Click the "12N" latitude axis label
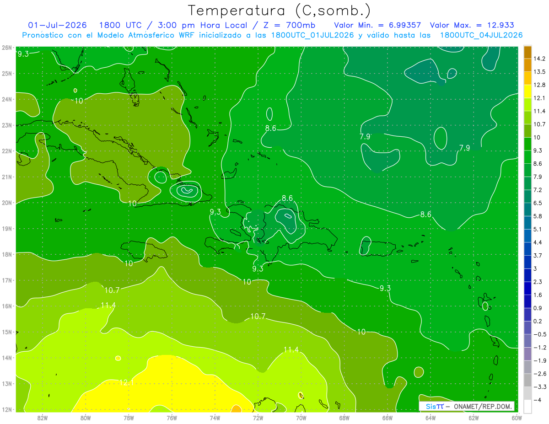Screen dimensions: 549x424 [x=7, y=409]
